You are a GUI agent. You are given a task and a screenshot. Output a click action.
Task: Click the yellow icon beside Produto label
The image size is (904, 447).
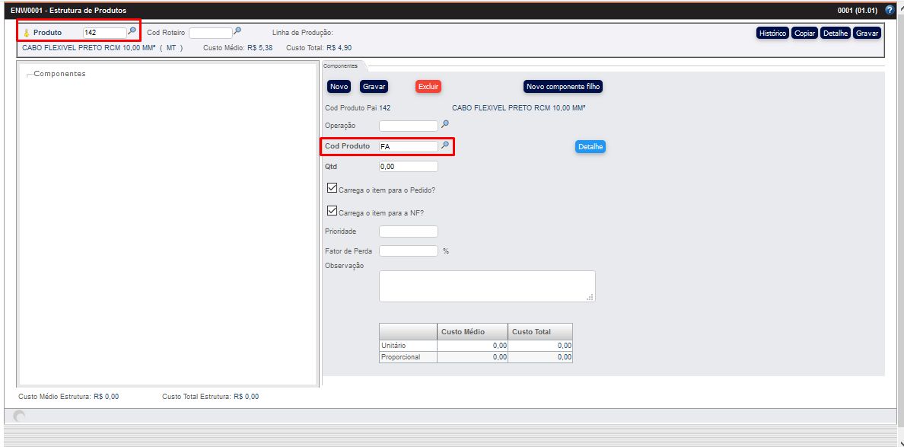pyautogui.click(x=27, y=33)
